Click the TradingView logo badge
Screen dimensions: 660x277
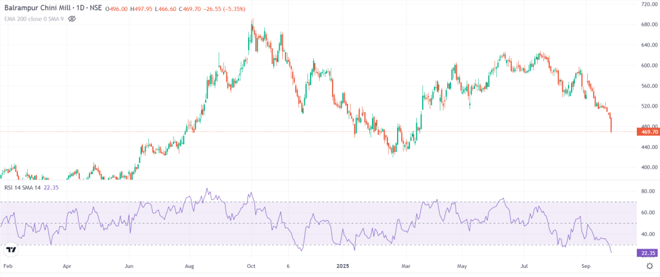pos(11,250)
